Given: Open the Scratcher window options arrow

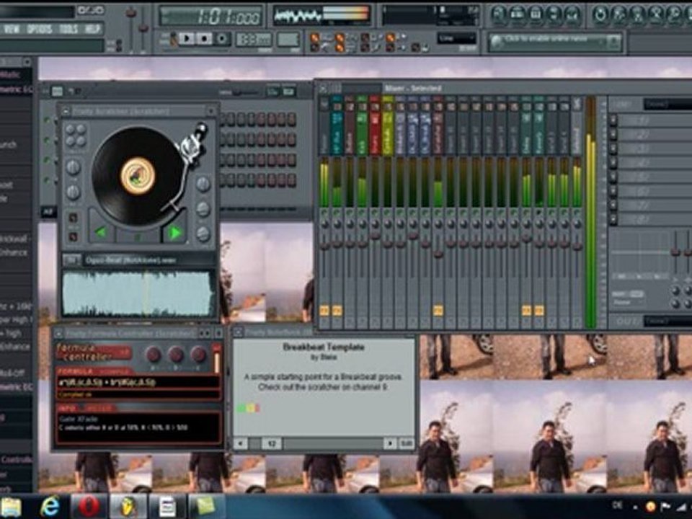Looking at the screenshot, I should click(66, 111).
